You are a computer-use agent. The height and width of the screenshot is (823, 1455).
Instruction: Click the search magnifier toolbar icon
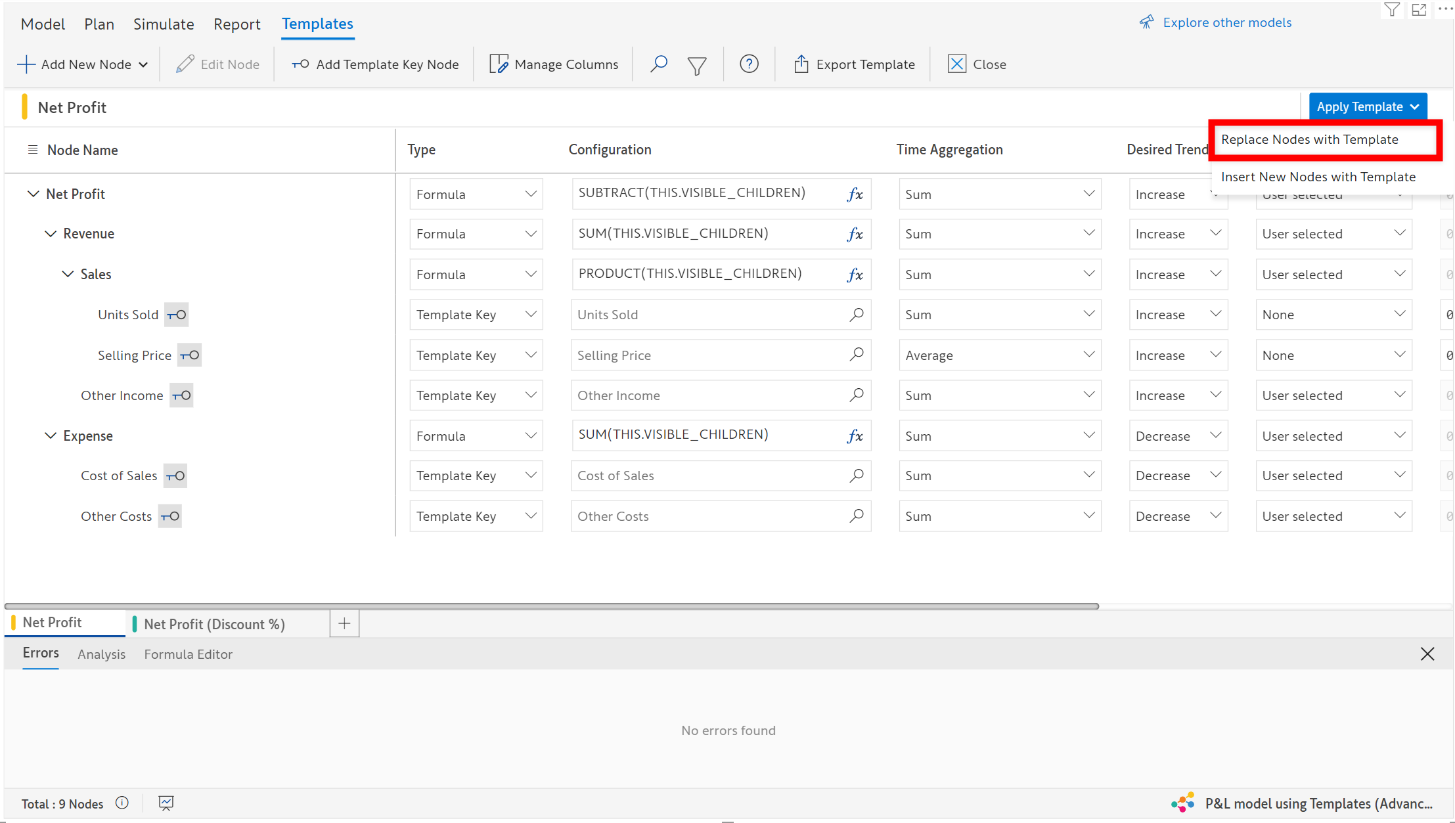pyautogui.click(x=658, y=64)
